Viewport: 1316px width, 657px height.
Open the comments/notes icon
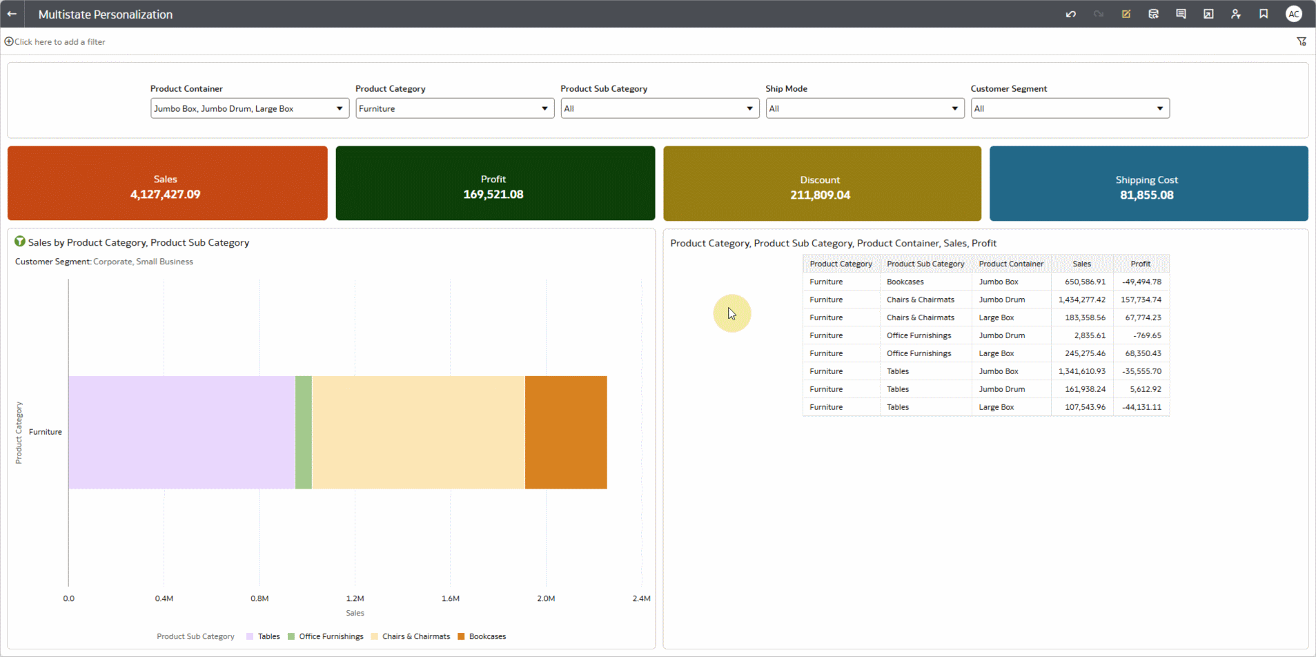coord(1181,14)
